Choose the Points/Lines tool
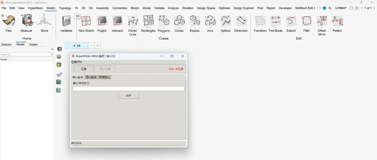The width and height of the screenshot is (377, 160). pyautogui.click(x=133, y=25)
